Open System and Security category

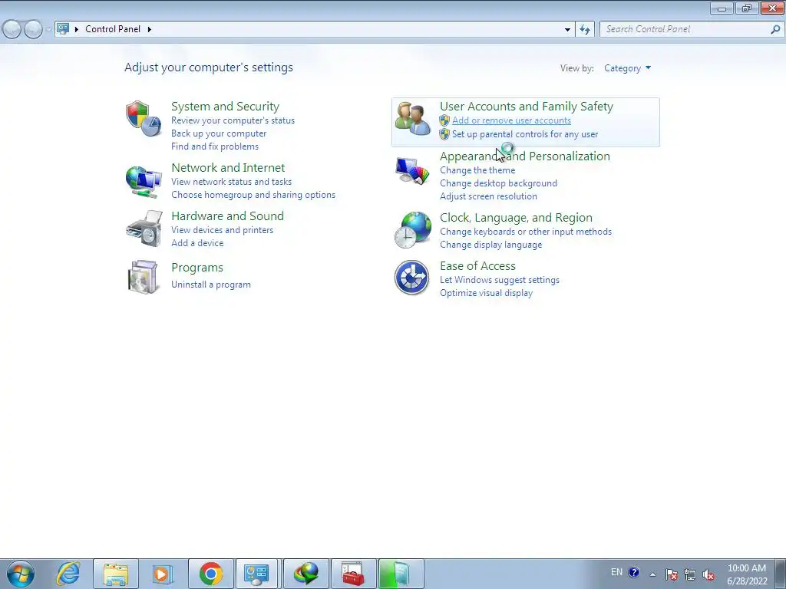coord(225,107)
